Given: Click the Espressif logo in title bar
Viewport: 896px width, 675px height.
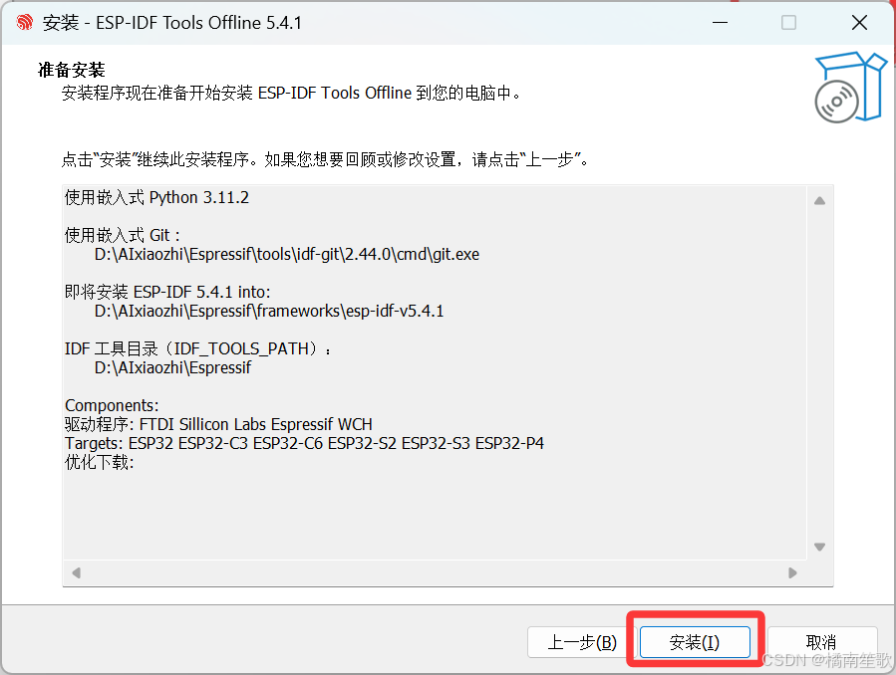Looking at the screenshot, I should 25,23.
